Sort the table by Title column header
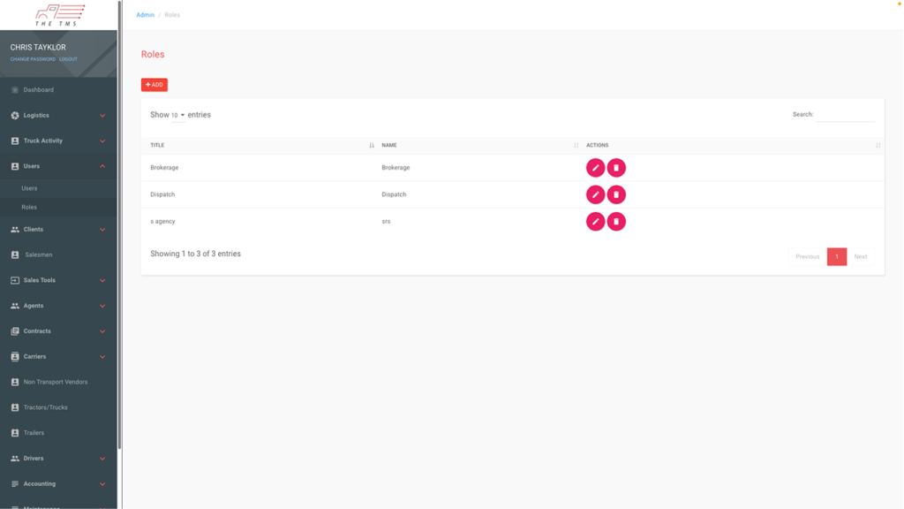This screenshot has width=904, height=509. 157,145
